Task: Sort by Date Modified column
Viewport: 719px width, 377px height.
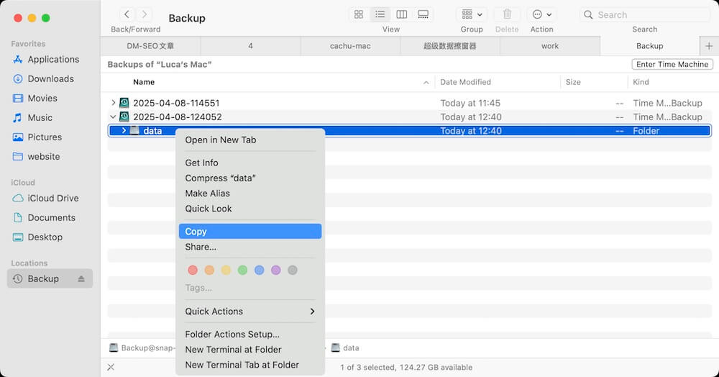Action: 465,82
